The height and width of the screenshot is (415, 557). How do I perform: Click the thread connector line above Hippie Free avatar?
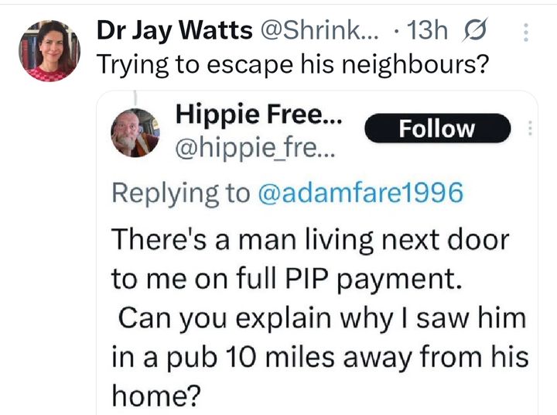135,98
